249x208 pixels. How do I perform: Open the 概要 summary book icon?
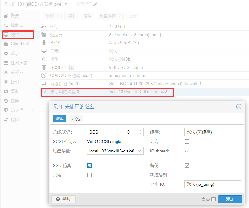pyautogui.click(x=6, y=16)
